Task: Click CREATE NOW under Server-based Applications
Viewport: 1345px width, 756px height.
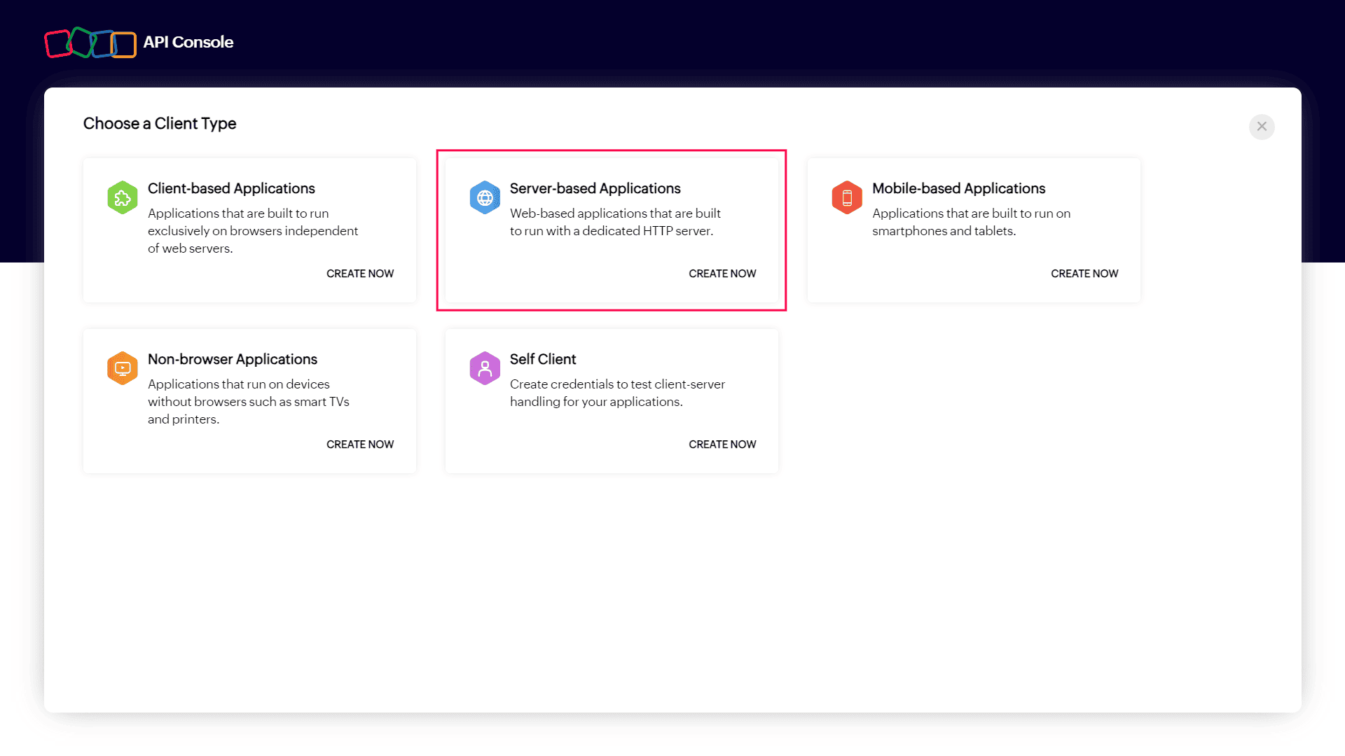Action: [x=722, y=273]
